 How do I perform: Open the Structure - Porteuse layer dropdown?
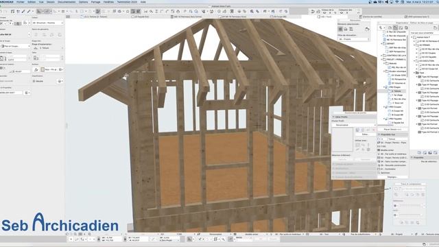(x=47, y=23)
